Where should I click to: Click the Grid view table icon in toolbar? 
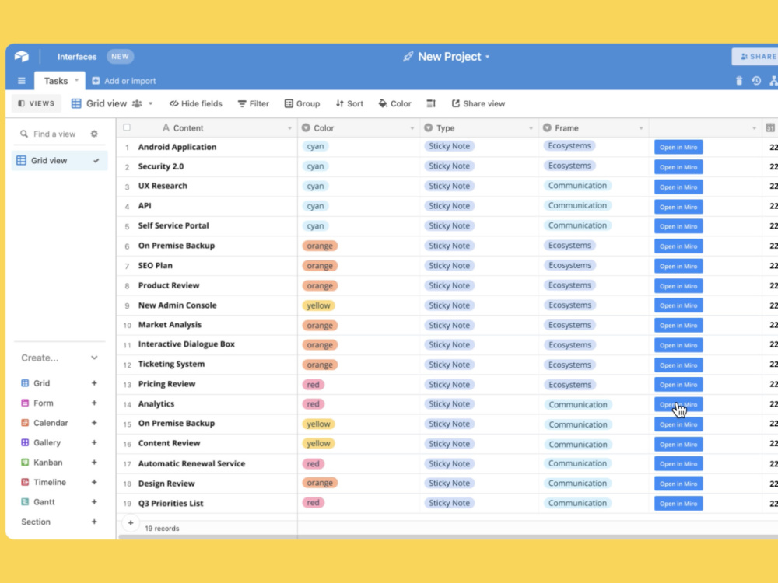76,103
